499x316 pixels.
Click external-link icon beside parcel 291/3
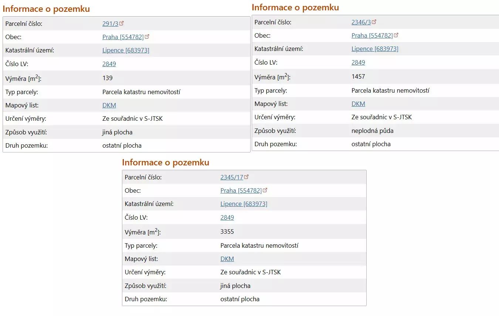(122, 23)
